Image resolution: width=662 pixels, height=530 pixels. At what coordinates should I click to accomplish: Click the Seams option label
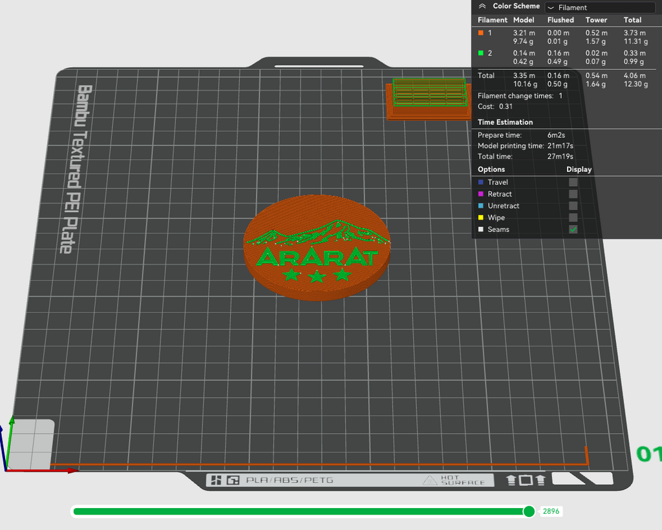tap(498, 229)
